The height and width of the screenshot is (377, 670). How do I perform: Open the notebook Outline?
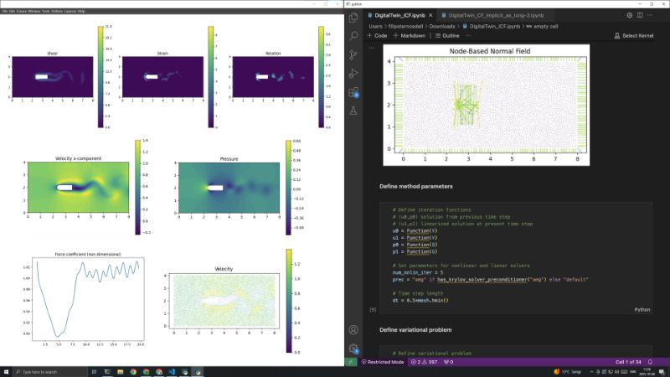click(x=447, y=36)
